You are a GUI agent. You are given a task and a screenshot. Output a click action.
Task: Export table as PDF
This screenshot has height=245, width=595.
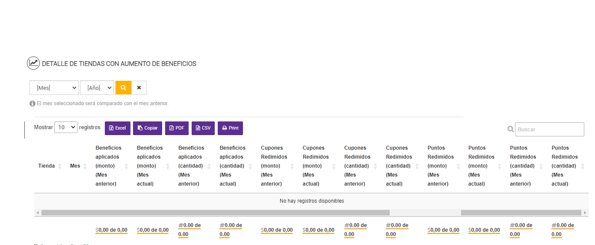click(x=177, y=128)
